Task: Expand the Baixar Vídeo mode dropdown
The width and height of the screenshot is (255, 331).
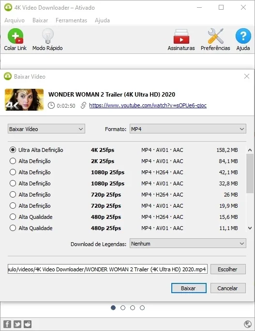Action: pyautogui.click(x=46, y=129)
